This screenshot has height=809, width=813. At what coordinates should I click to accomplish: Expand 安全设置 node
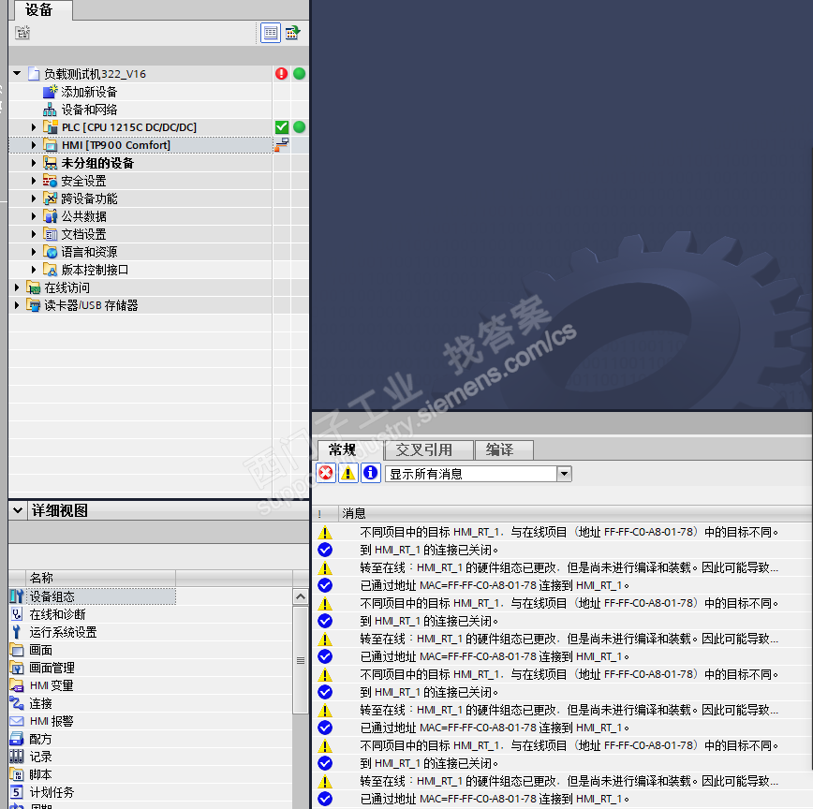(34, 181)
